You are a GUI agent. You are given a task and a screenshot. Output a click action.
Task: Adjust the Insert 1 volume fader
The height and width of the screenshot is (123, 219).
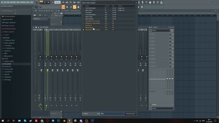tap(48, 71)
